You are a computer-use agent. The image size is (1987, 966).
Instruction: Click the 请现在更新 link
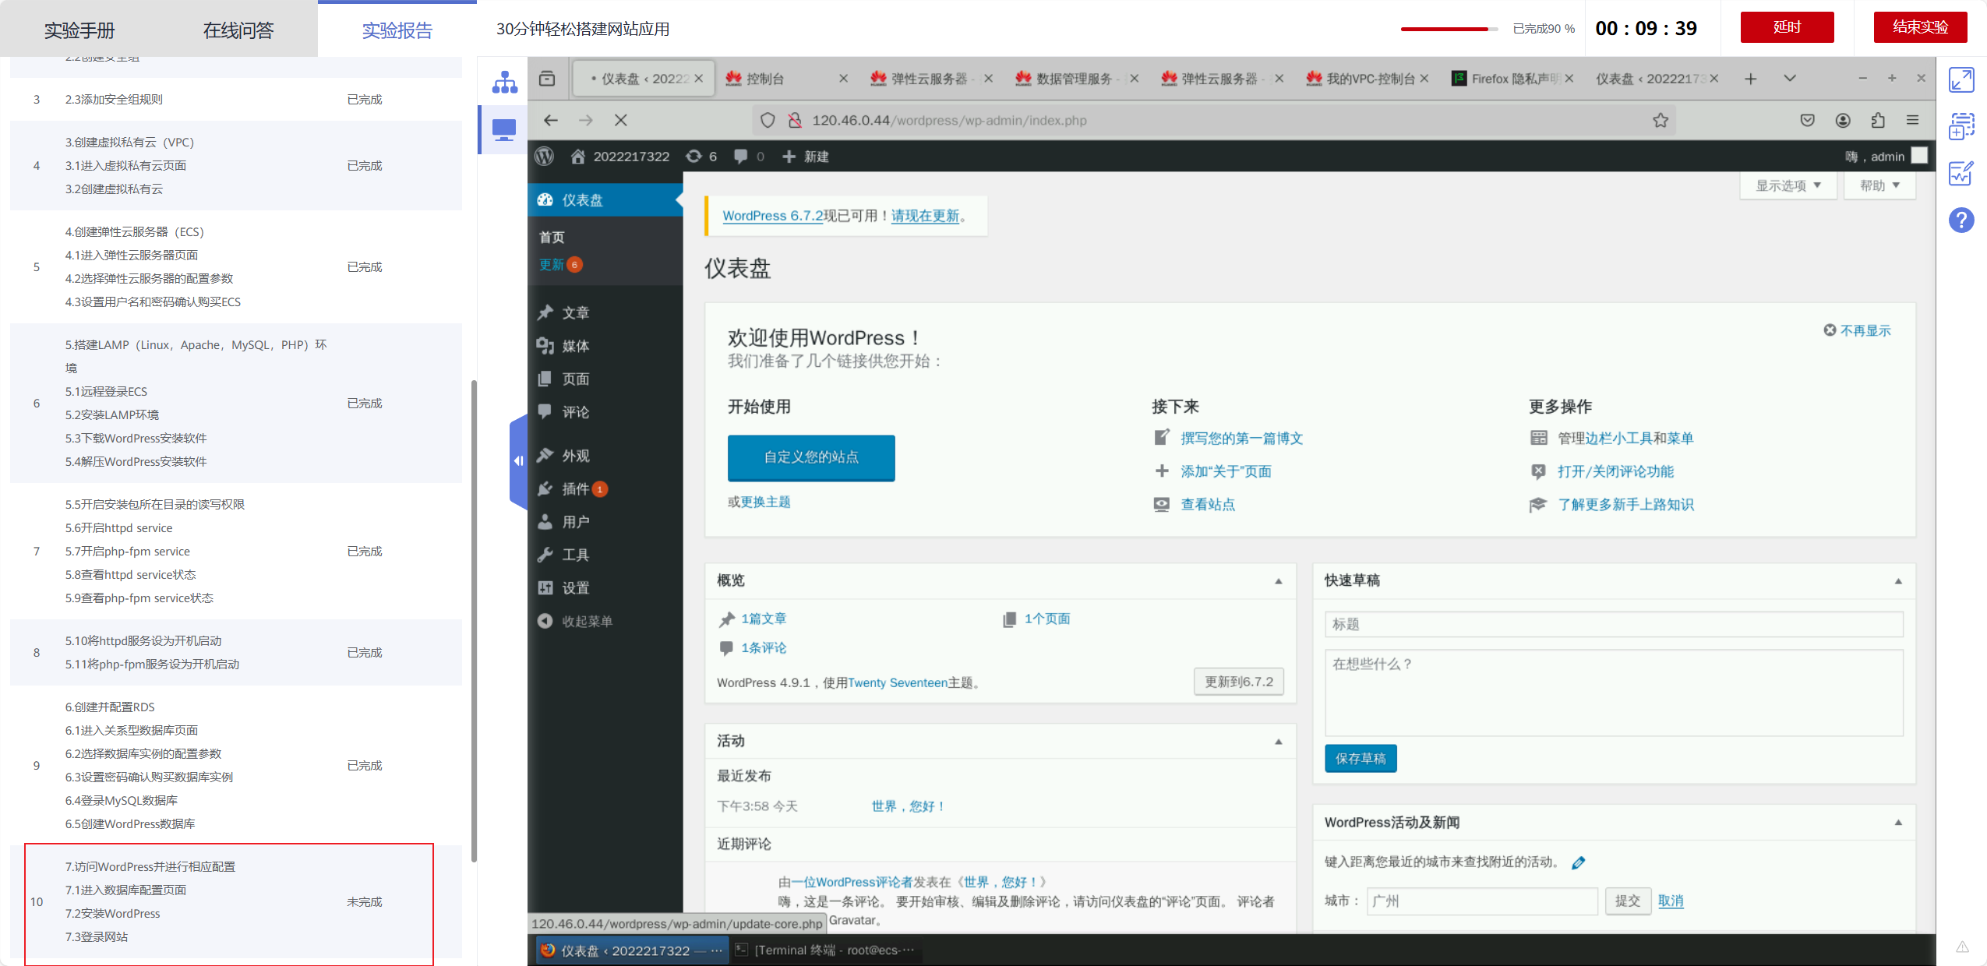[925, 216]
